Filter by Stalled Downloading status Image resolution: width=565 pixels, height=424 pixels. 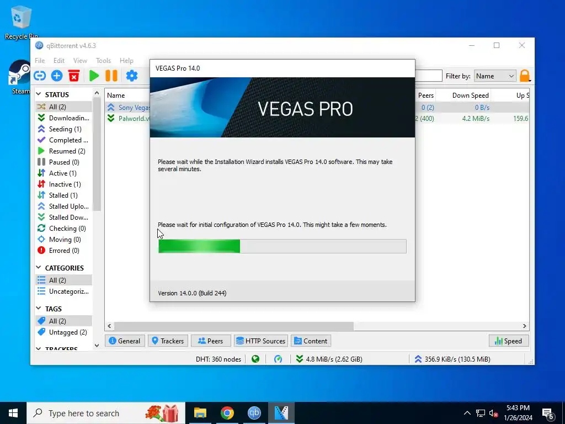64,218
